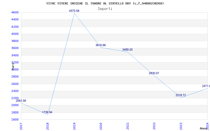Viewport: 210px width, 131px height.
Task: Click x-axis year 2022
Action: tap(154, 126)
